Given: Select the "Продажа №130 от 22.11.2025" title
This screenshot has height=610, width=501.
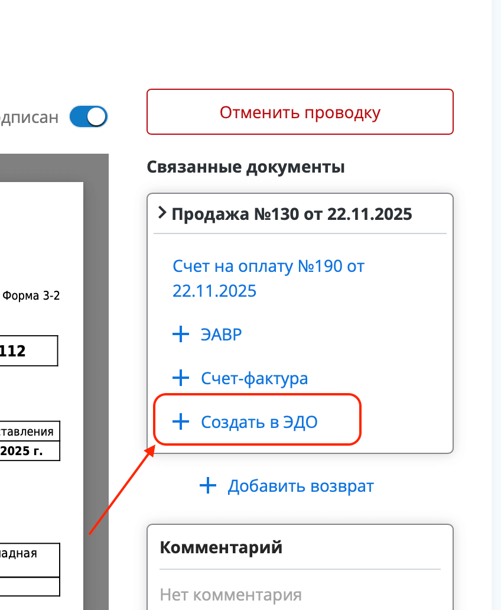Looking at the screenshot, I should (x=291, y=214).
